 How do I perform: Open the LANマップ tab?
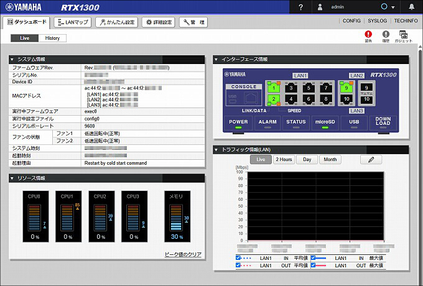(x=73, y=22)
